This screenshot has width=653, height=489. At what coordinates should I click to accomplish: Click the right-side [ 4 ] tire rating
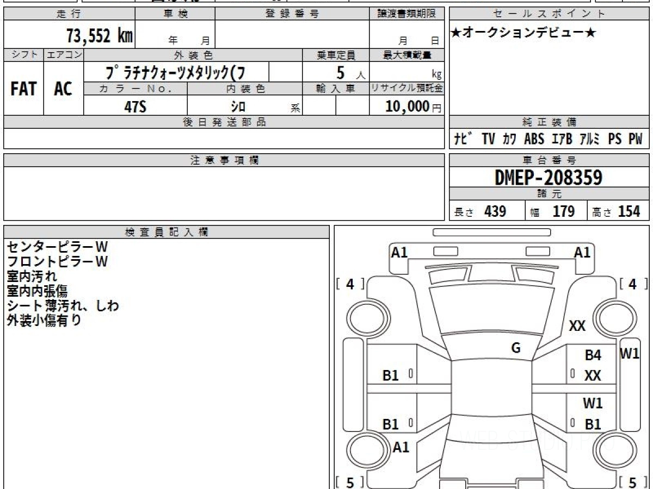[633, 284]
